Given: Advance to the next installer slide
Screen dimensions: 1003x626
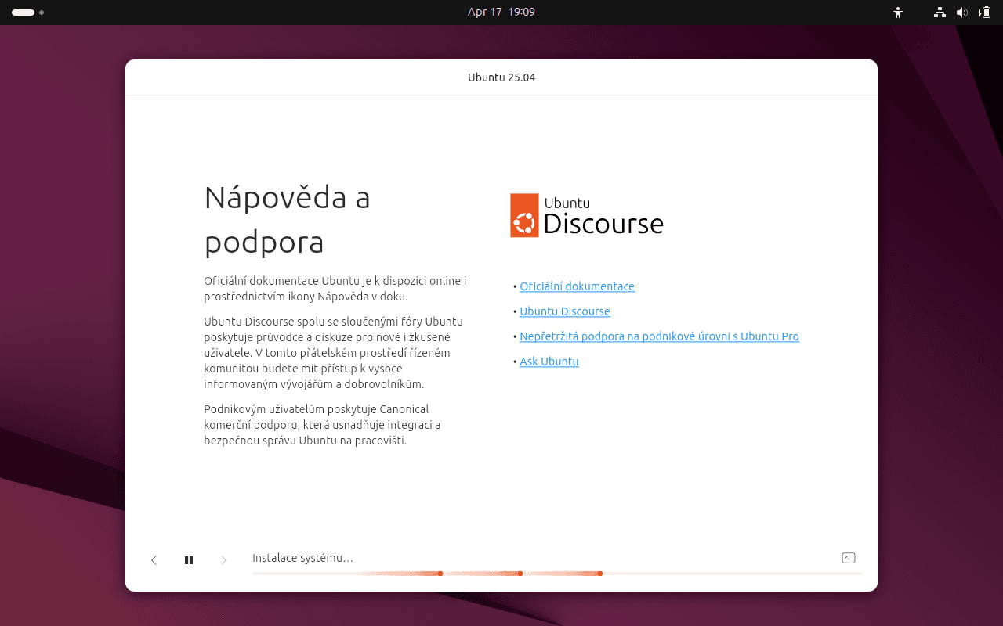Looking at the screenshot, I should [x=223, y=560].
